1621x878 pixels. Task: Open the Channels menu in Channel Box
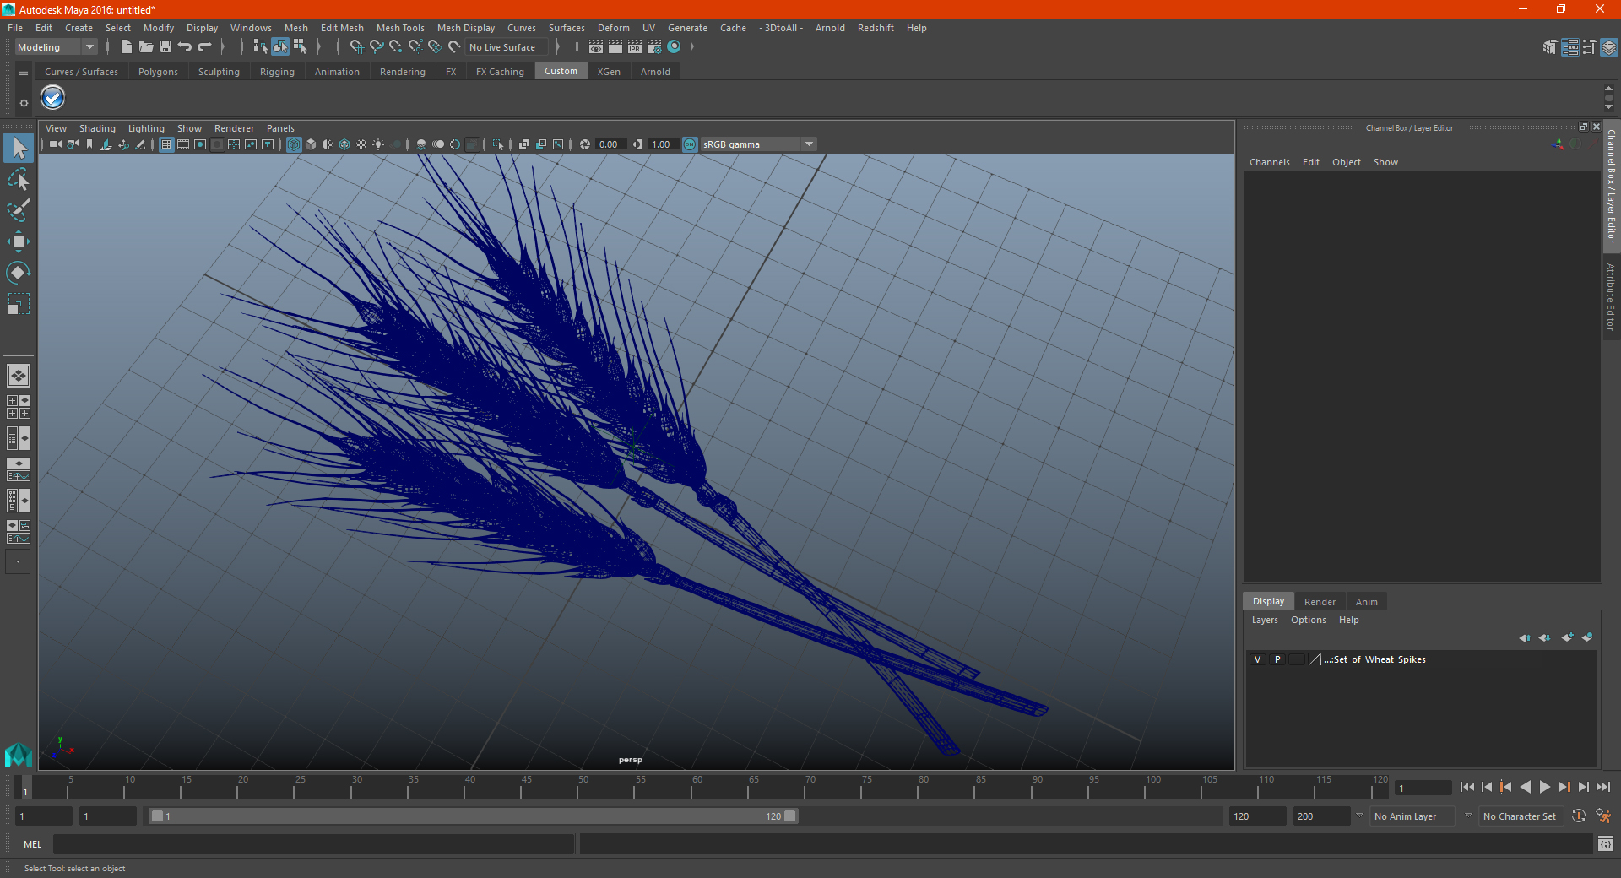click(1270, 162)
